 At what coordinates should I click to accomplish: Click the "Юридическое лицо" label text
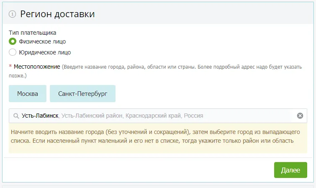(45, 52)
